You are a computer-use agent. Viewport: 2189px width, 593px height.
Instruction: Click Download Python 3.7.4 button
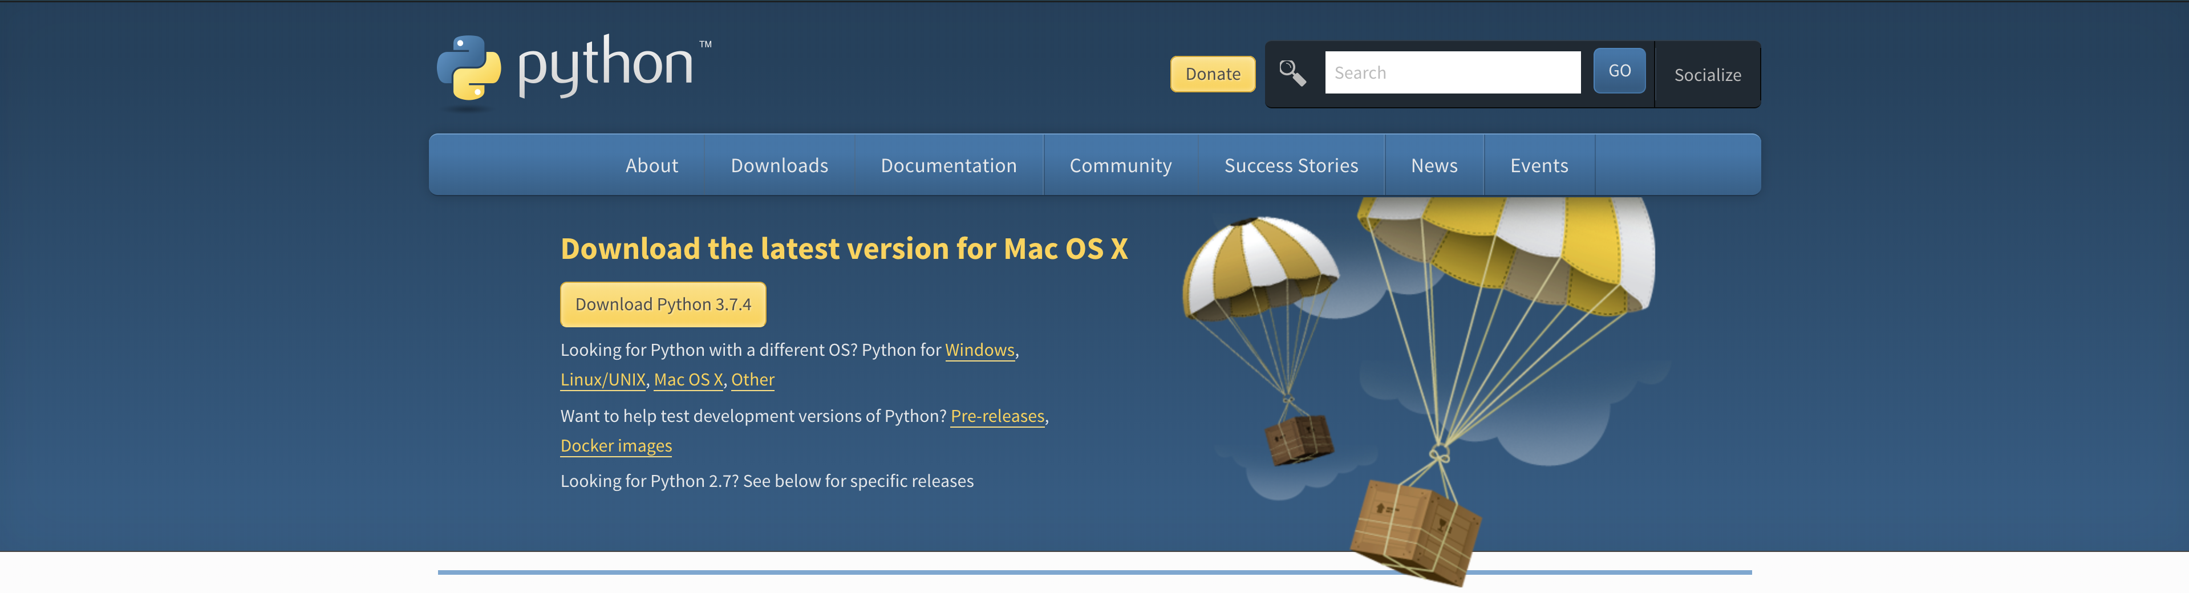663,304
